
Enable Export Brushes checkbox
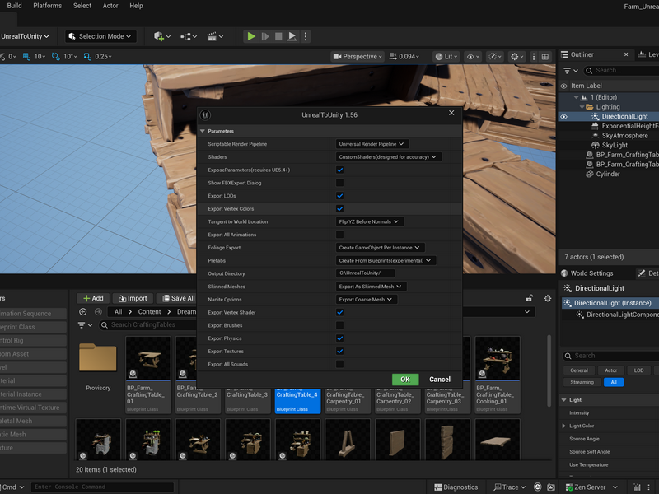339,325
